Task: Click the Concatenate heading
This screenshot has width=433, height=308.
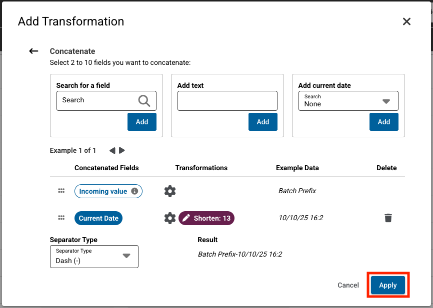Action: [72, 51]
